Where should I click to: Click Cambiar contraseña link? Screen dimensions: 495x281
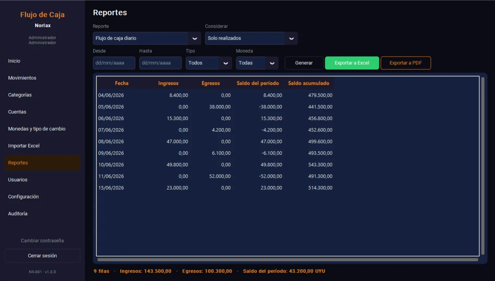coord(43,241)
